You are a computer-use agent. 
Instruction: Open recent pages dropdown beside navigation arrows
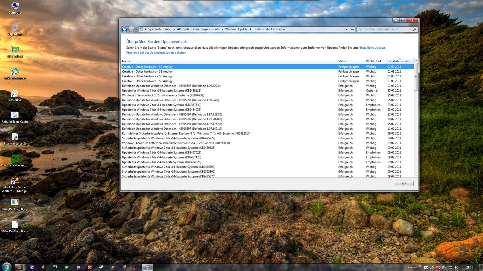click(136, 29)
